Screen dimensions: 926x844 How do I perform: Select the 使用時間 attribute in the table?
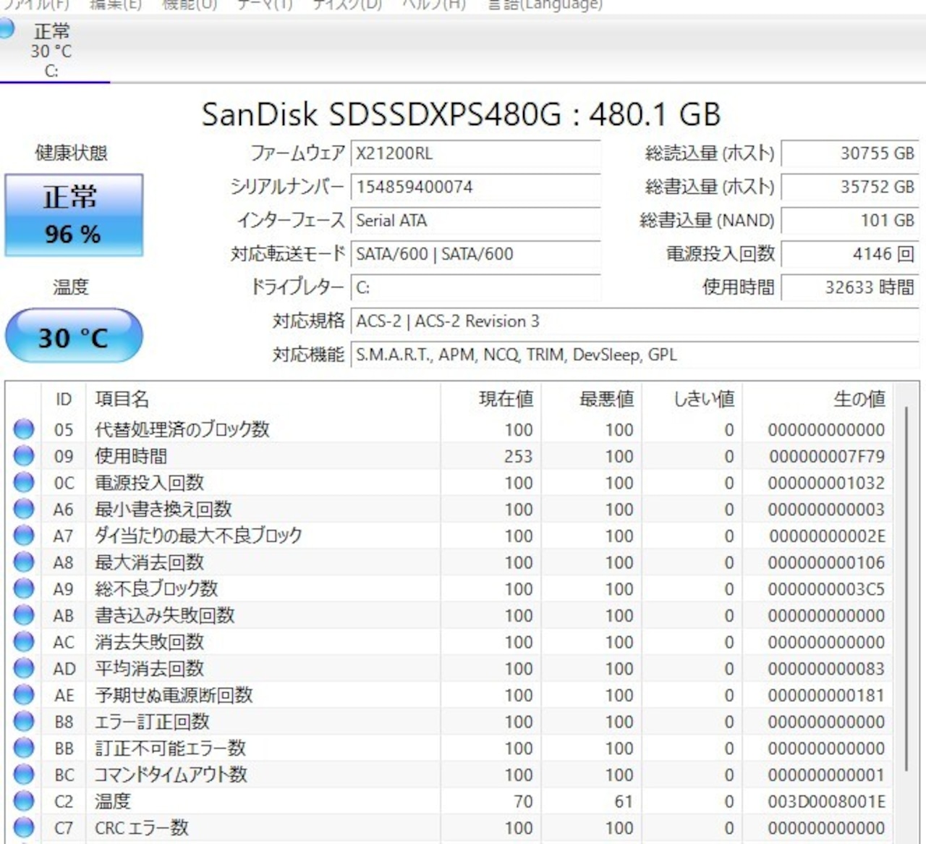pos(131,456)
